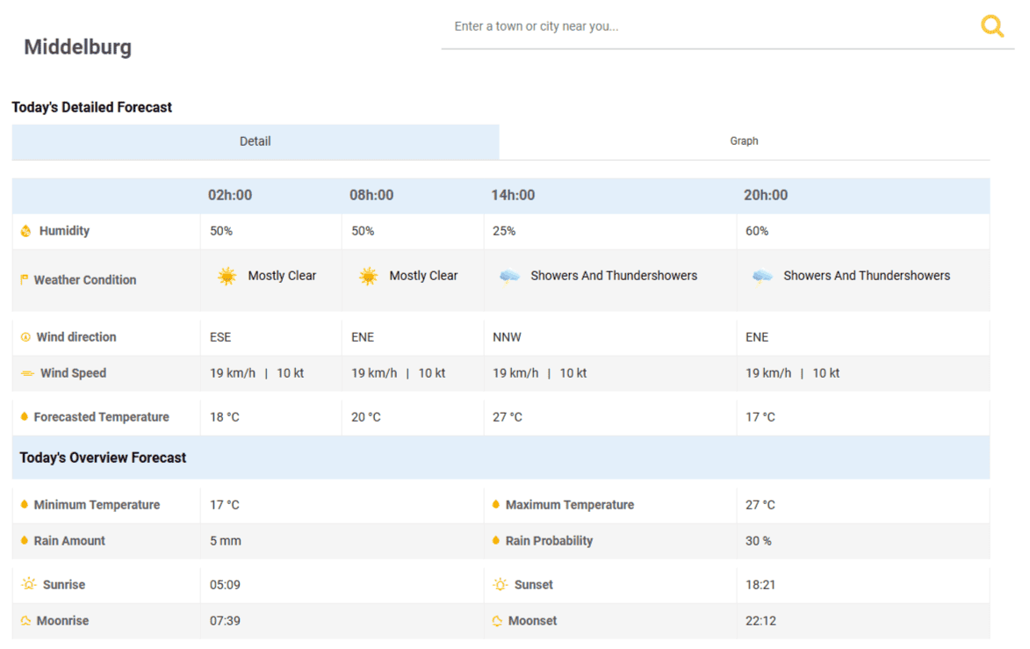
Task: Click the Forecasted Temperature drop icon
Action: (x=25, y=416)
